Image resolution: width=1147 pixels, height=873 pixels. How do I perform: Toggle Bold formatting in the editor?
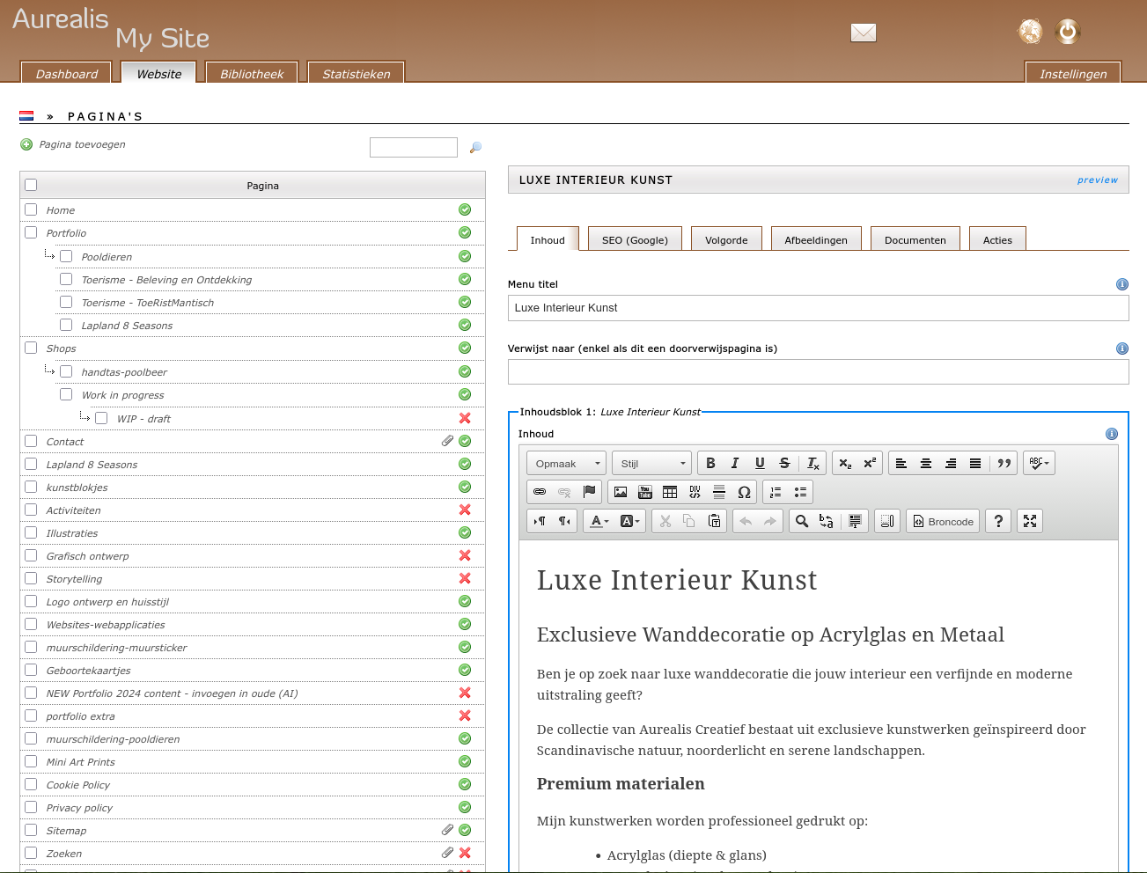pos(710,462)
